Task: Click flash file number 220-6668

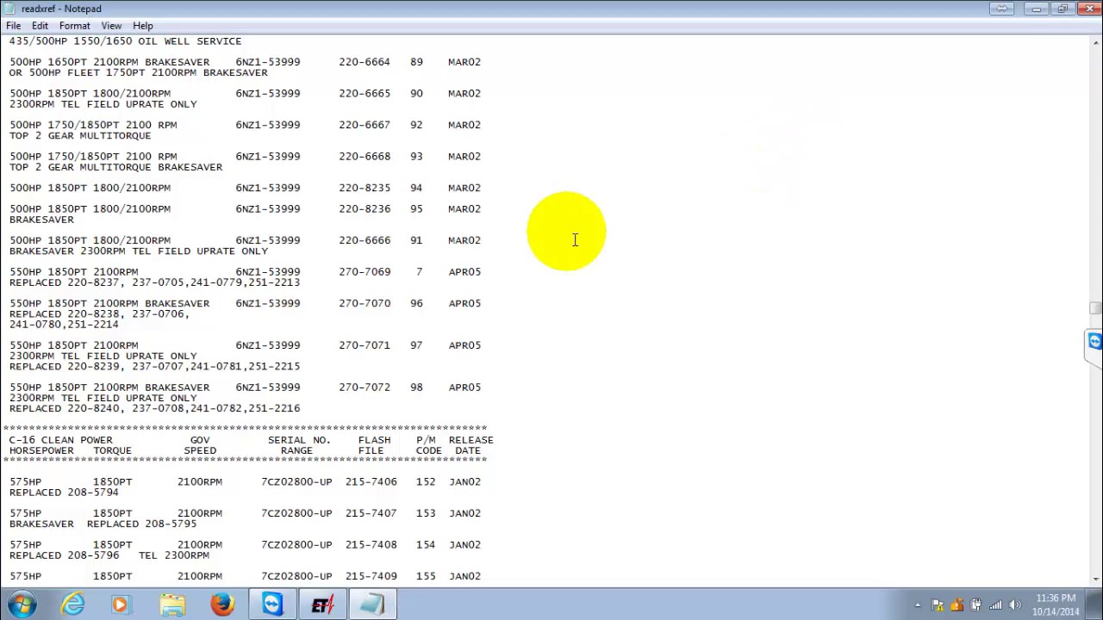Action: point(365,157)
